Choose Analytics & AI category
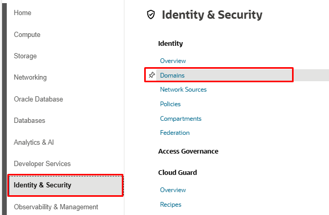 pos(34,142)
